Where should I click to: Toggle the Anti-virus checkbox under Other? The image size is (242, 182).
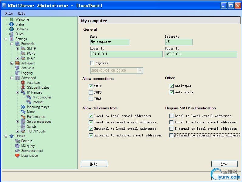[172, 92]
